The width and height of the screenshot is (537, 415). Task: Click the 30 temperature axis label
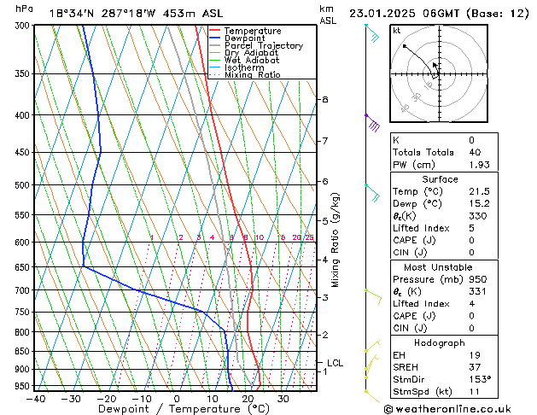283,399
